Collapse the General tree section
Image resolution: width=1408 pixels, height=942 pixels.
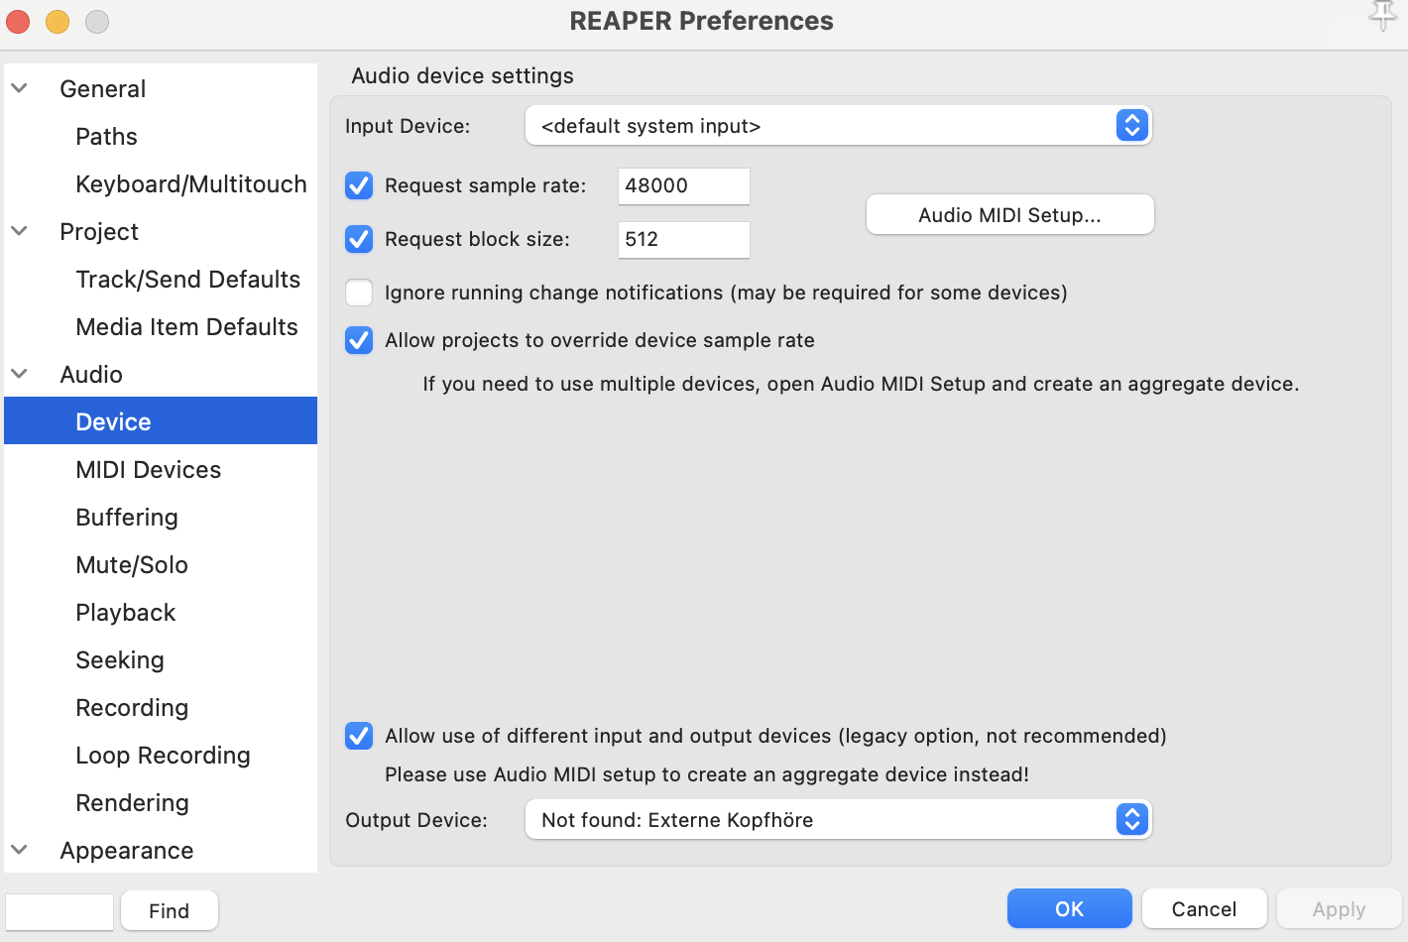point(19,88)
